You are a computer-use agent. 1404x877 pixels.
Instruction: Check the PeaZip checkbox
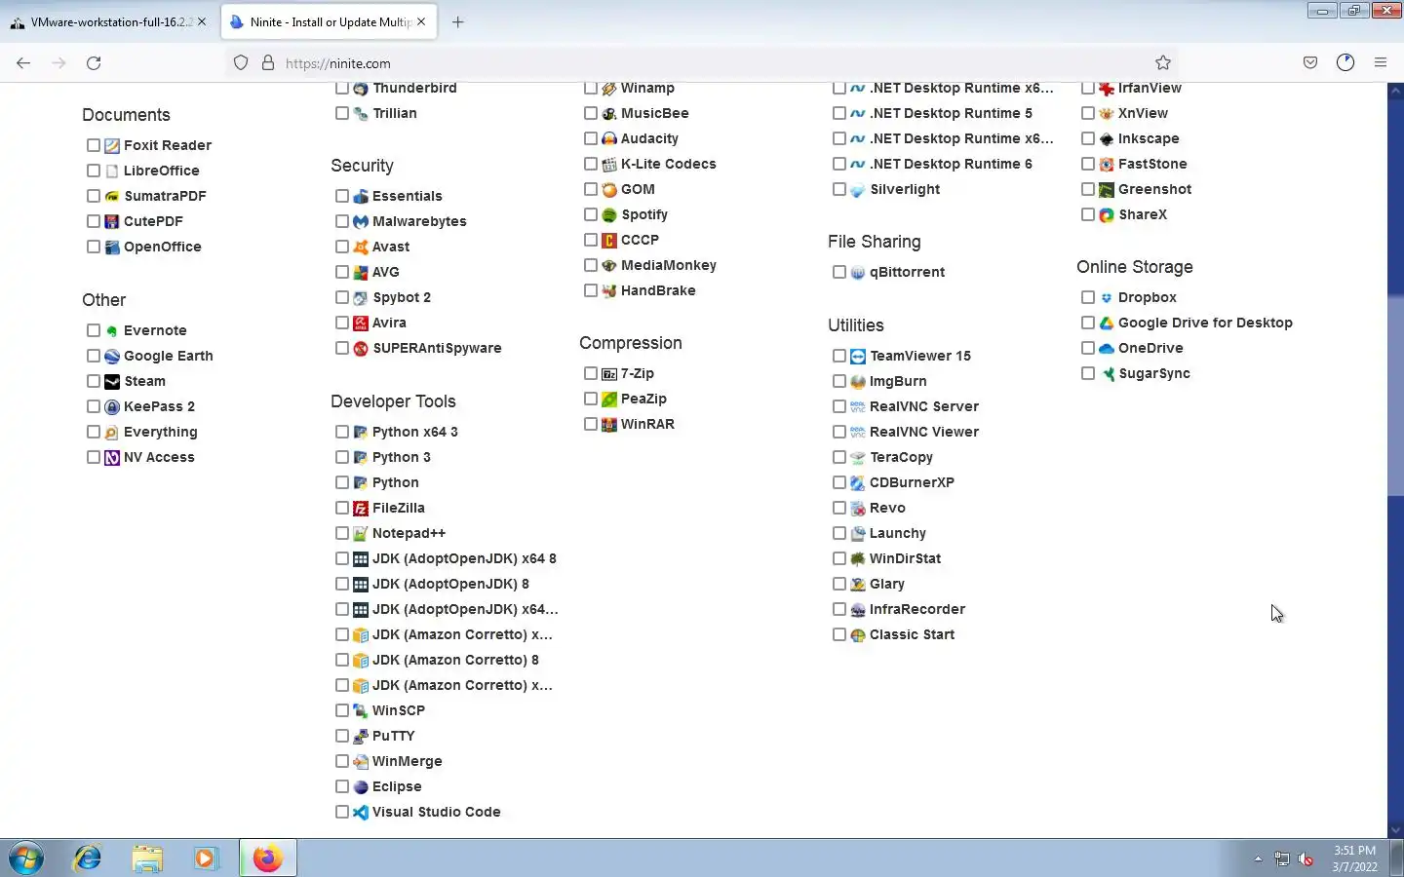(591, 399)
